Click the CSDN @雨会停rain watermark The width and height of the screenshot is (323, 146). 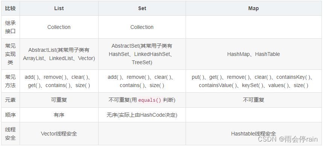click(x=288, y=139)
